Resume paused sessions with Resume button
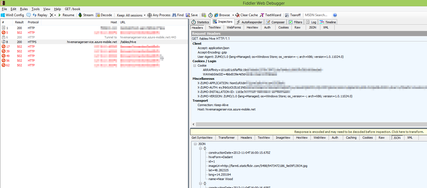Viewport: 427px width, 188px height. coord(66,15)
